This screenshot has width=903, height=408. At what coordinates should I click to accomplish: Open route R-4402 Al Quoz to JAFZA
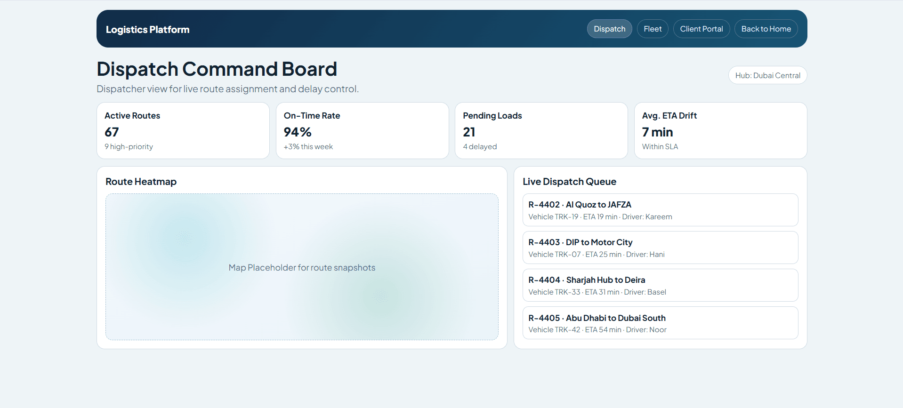[x=660, y=210]
